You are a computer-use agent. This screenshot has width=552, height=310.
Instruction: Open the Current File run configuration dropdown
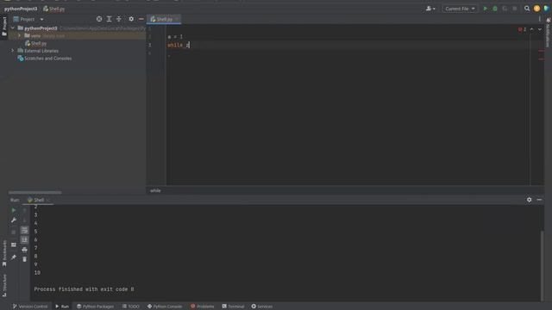[x=460, y=9]
